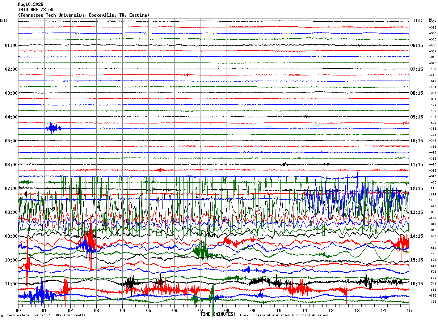Click the Tennessee Tech University station title
The height and width of the screenshot is (320, 438).
pyautogui.click(x=84, y=15)
